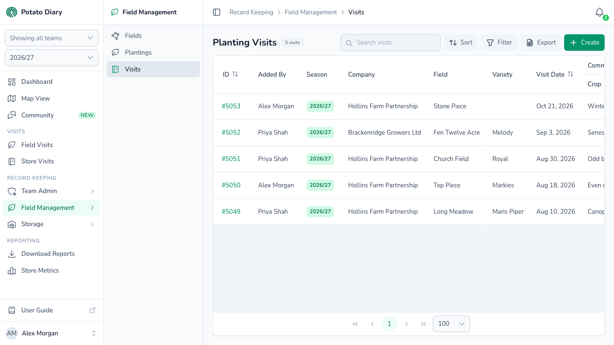This screenshot has width=614, height=345.
Task: Click the Download Reports download icon
Action: 12,254
